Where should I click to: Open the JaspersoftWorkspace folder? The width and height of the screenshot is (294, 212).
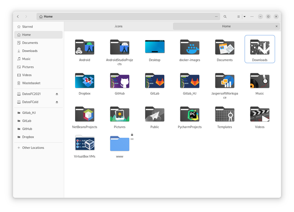tap(224, 80)
